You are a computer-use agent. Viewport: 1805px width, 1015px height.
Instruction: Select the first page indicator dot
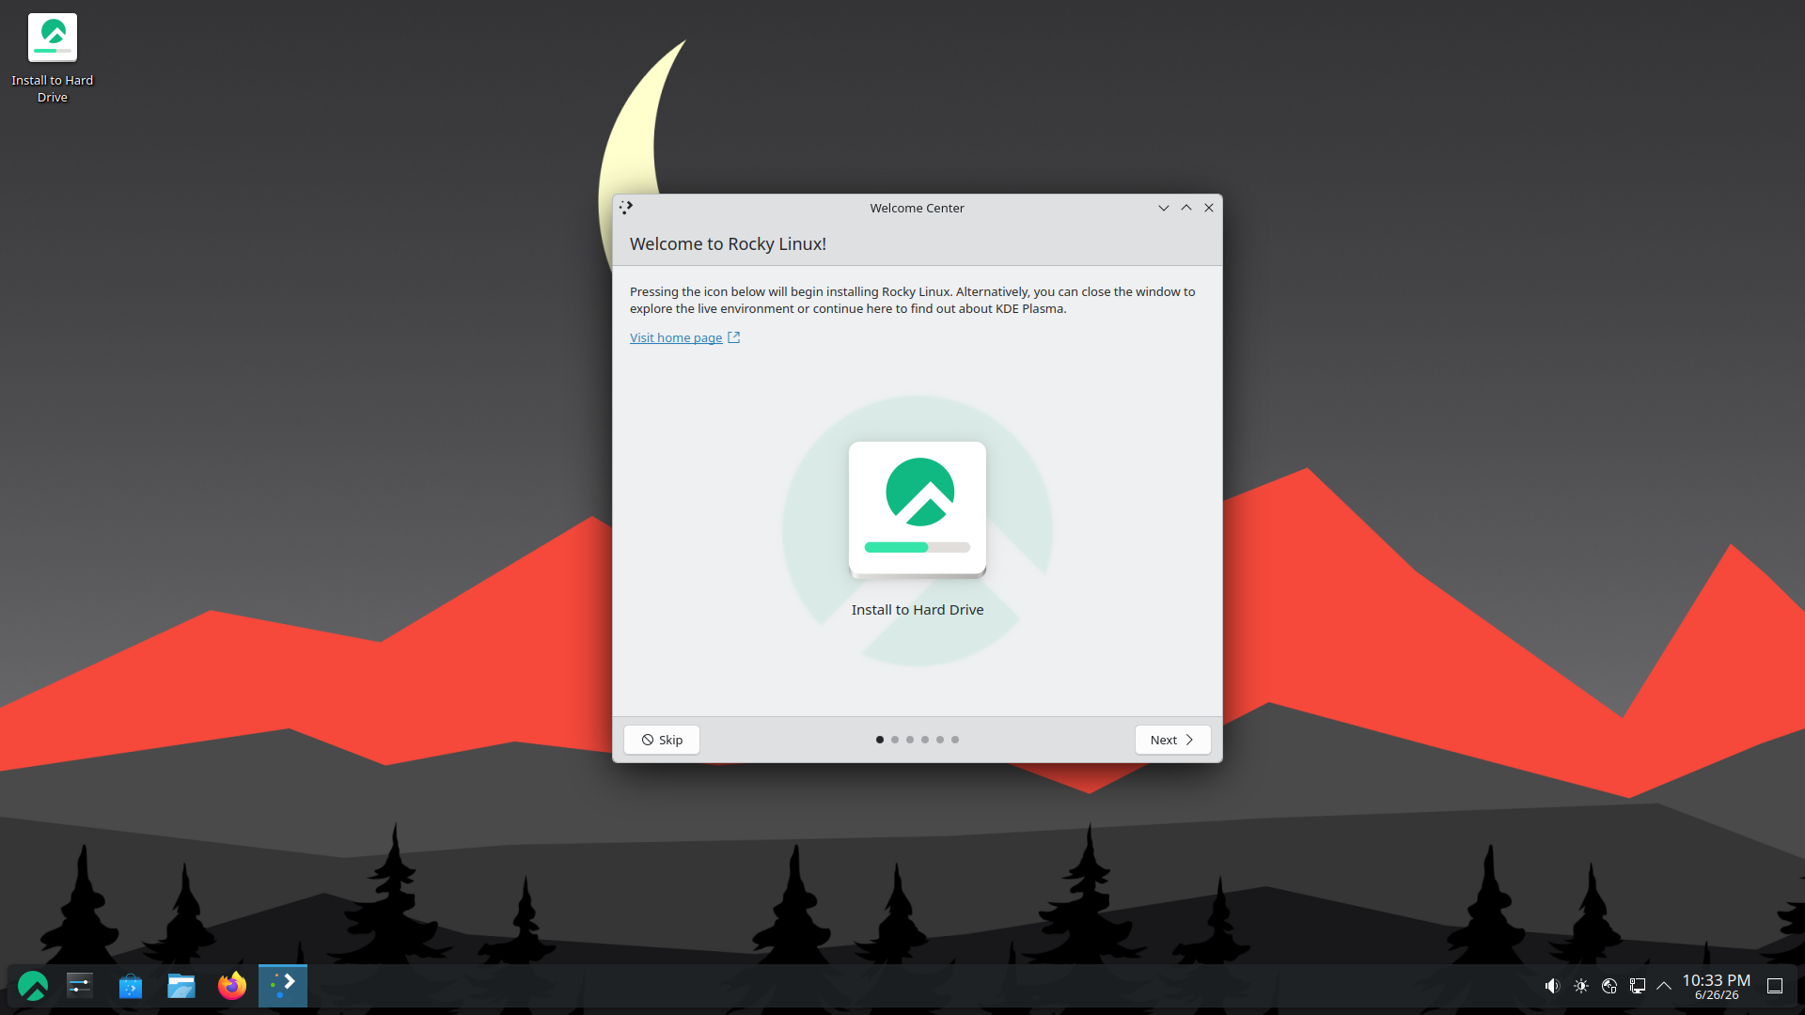tap(880, 740)
